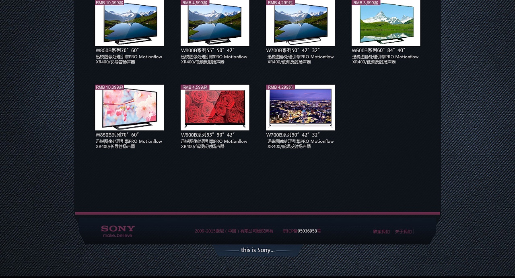
Task: Click the 'this is Sony...' footer tab
Action: [x=258, y=250]
